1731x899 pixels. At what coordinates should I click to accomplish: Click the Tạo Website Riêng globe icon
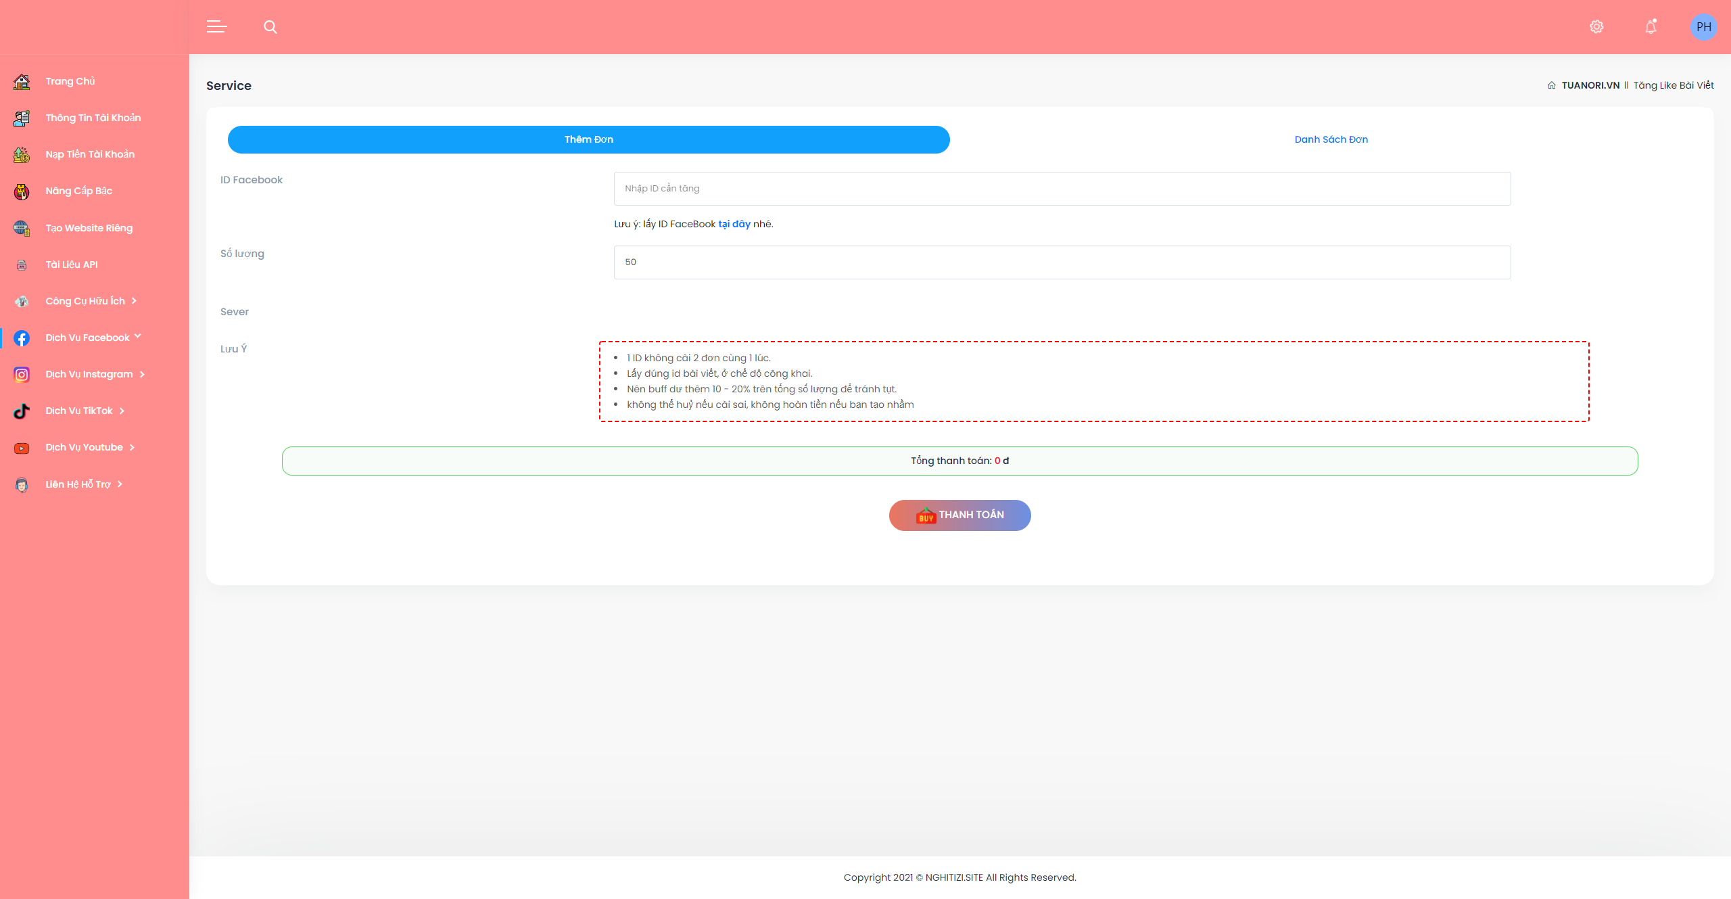(x=22, y=229)
